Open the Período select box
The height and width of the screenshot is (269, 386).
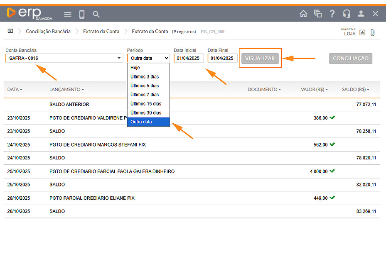point(148,58)
